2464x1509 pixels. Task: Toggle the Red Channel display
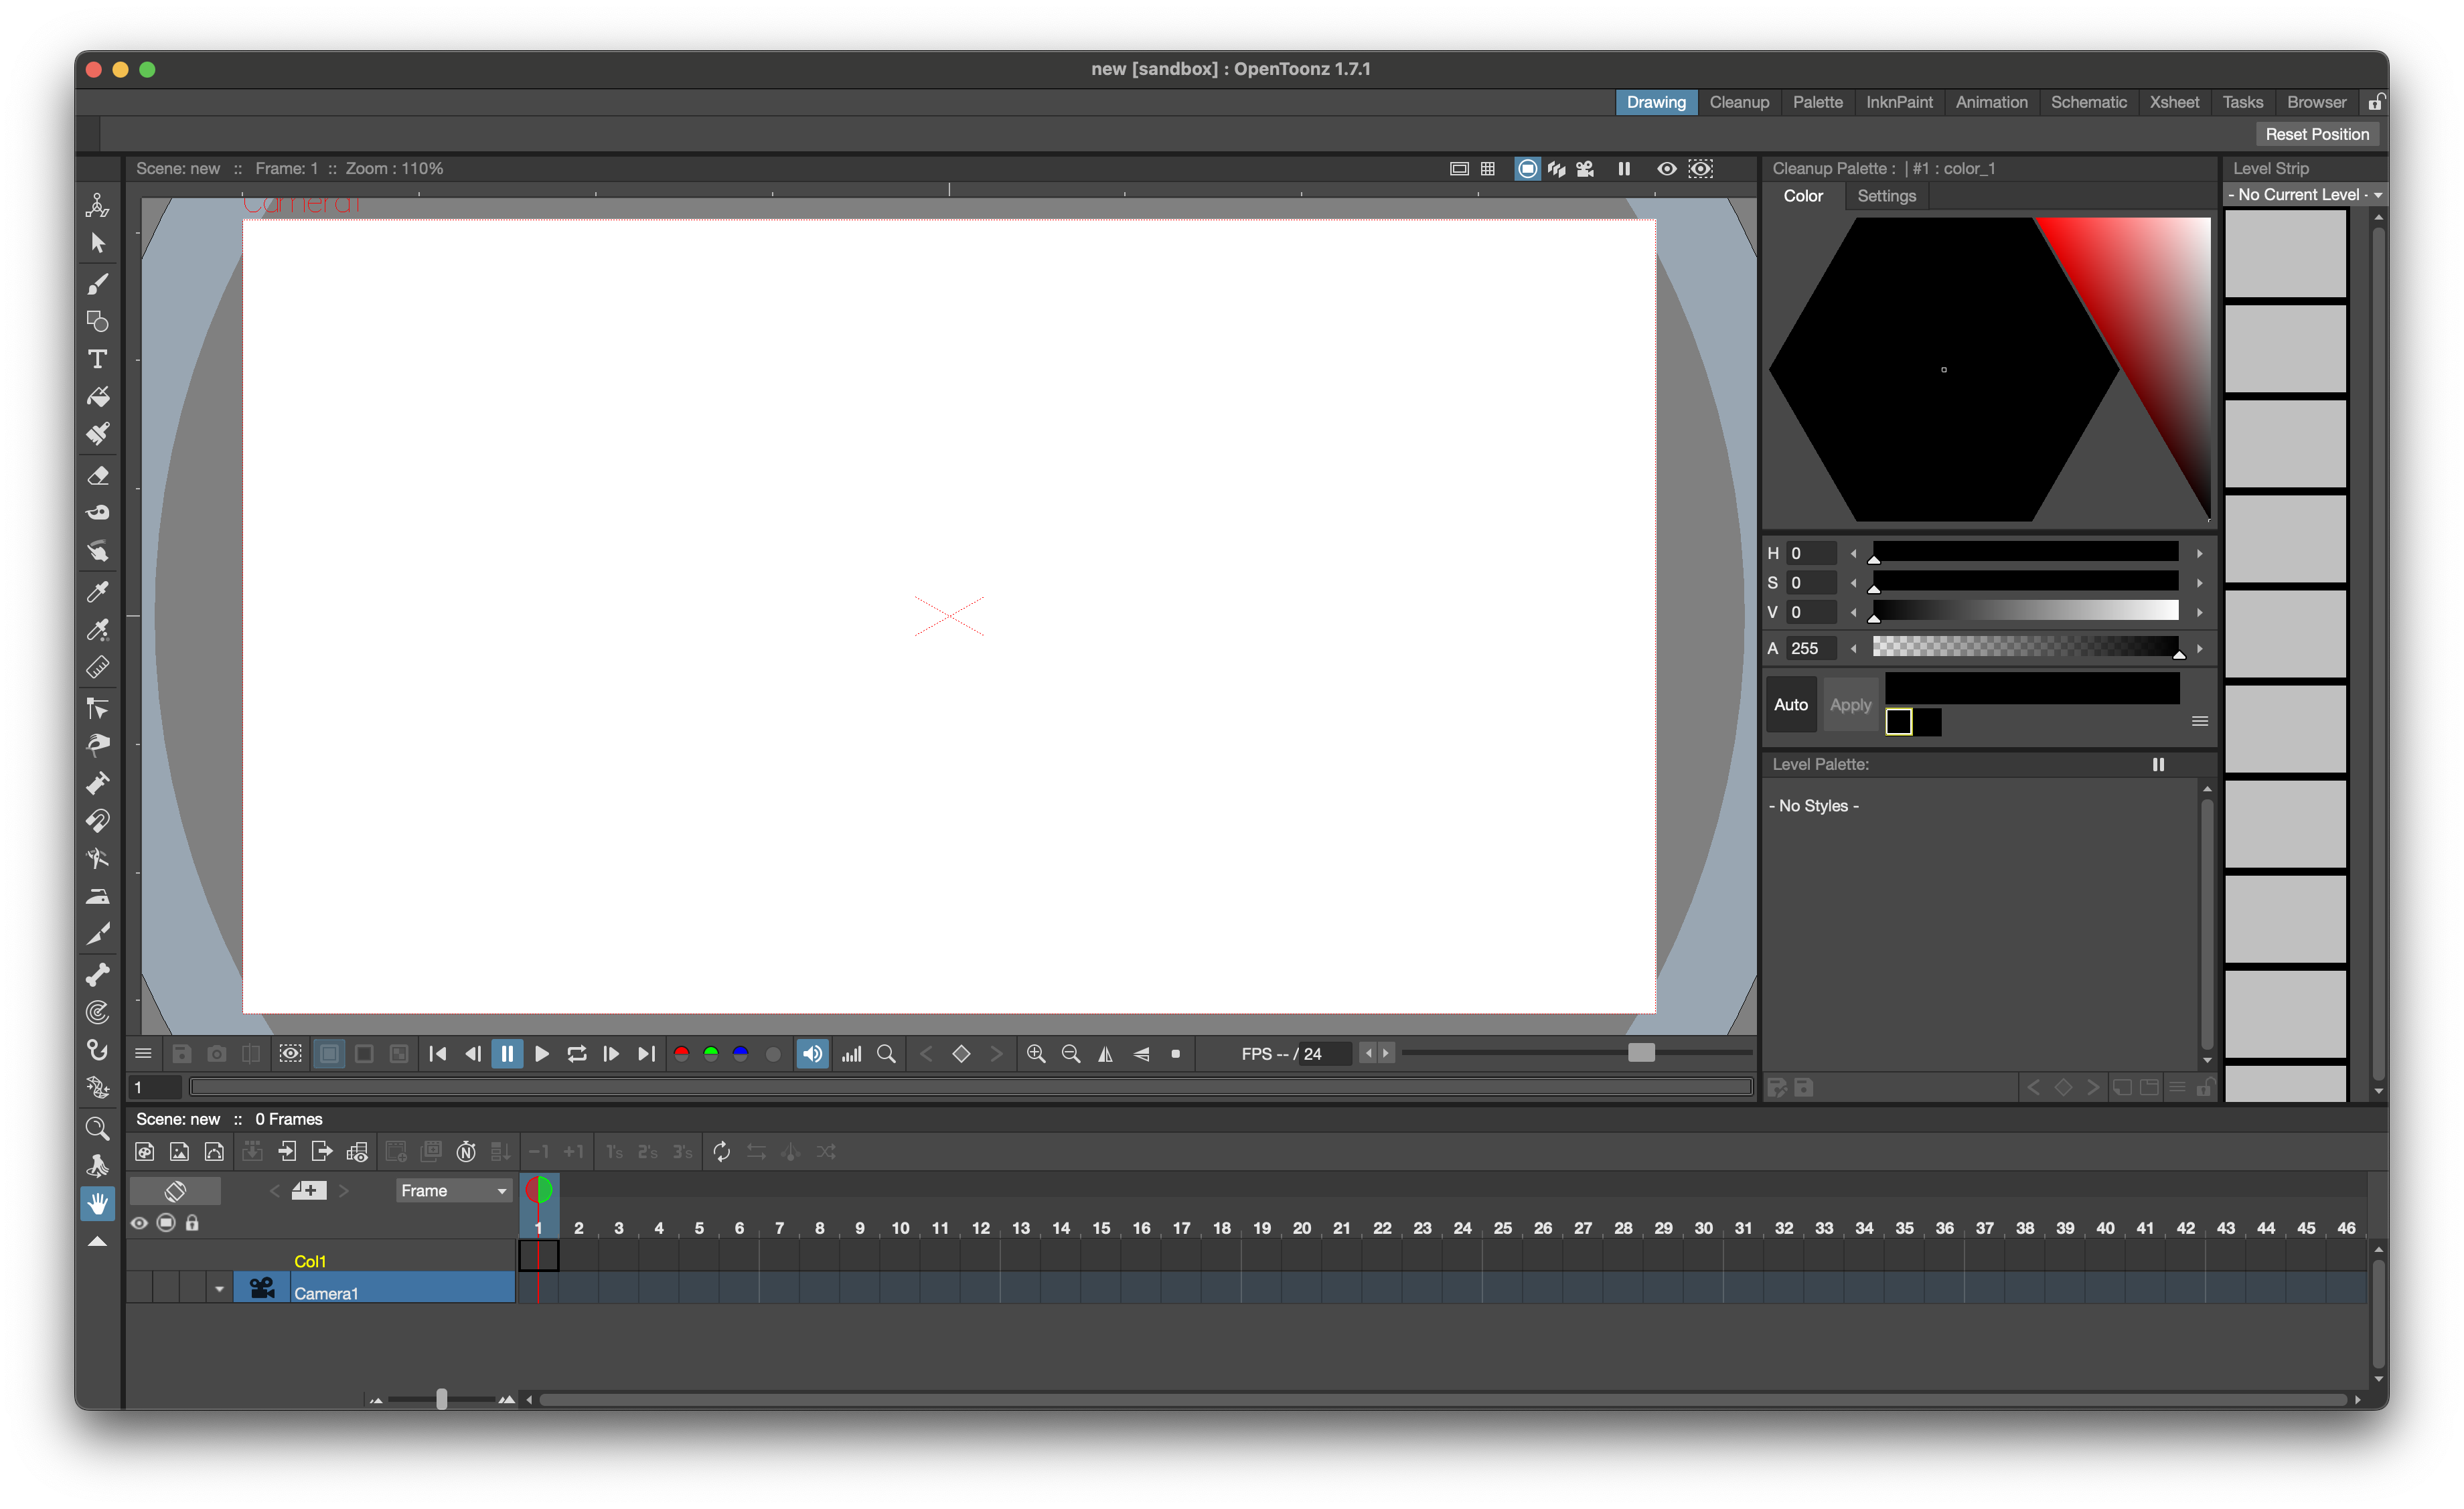pos(681,1054)
